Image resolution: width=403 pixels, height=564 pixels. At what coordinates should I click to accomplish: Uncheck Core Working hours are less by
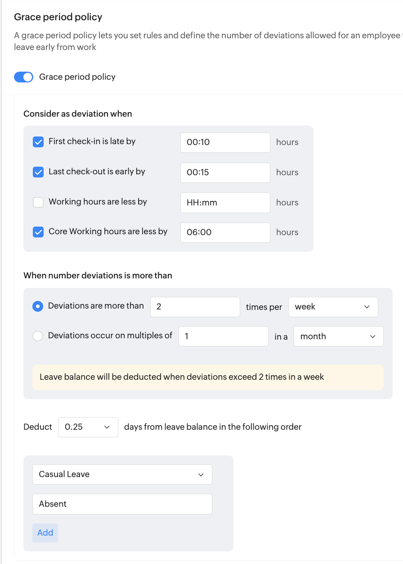[x=38, y=232]
